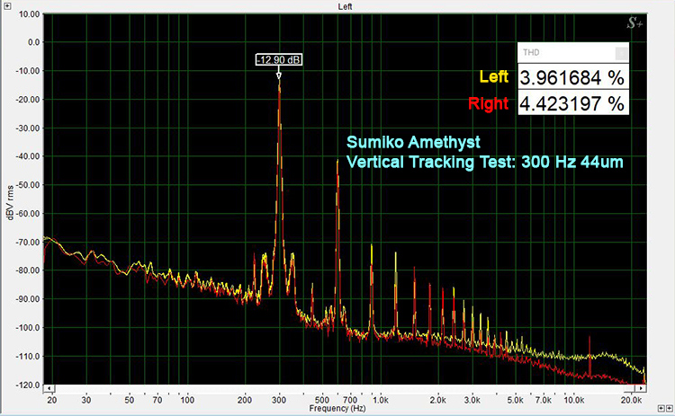This screenshot has width=675, height=416.
Task: Select the Left channel THD value field
Action: tap(572, 77)
